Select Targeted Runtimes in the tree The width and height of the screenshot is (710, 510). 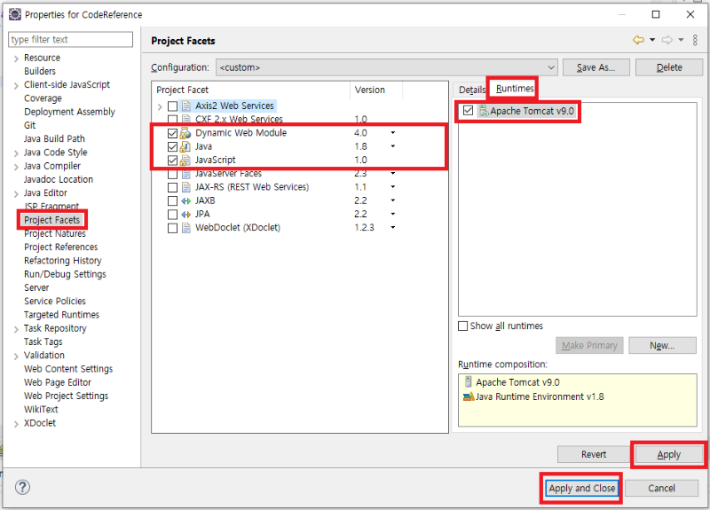(x=61, y=315)
